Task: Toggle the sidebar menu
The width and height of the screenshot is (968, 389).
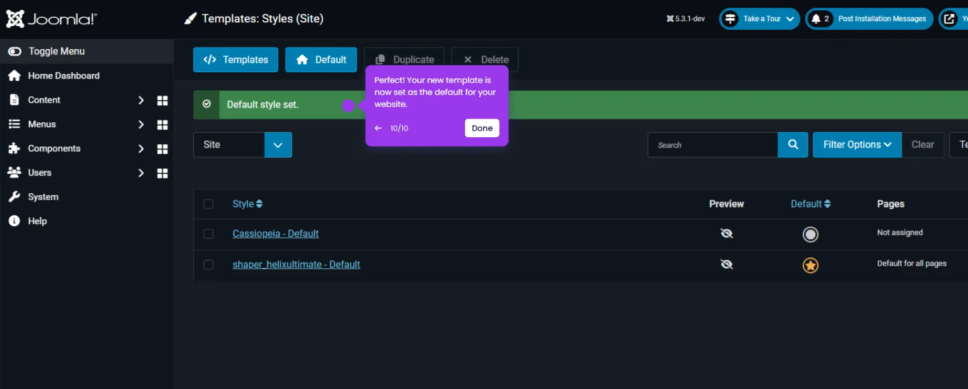Action: pyautogui.click(x=86, y=51)
